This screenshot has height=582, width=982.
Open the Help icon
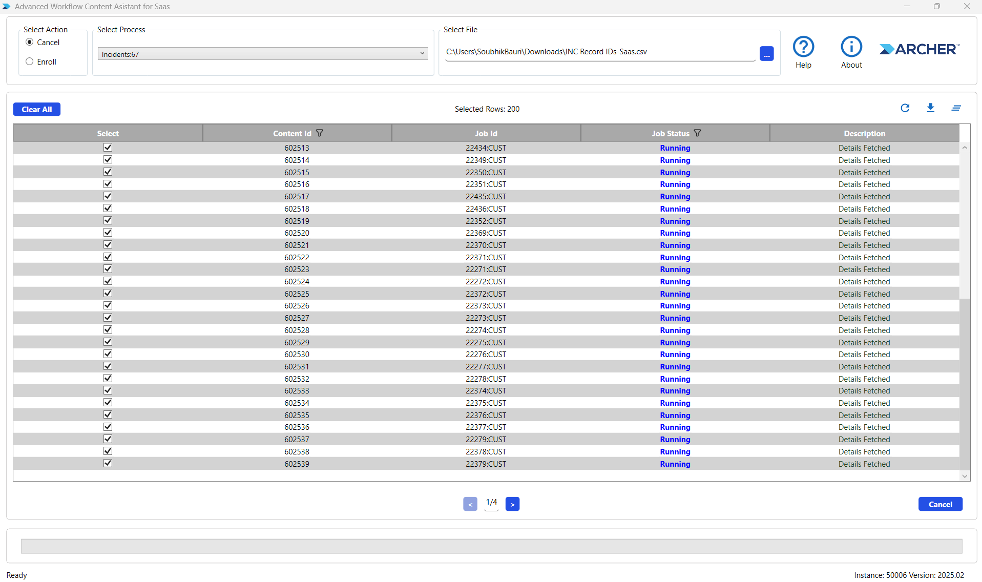coord(803,47)
